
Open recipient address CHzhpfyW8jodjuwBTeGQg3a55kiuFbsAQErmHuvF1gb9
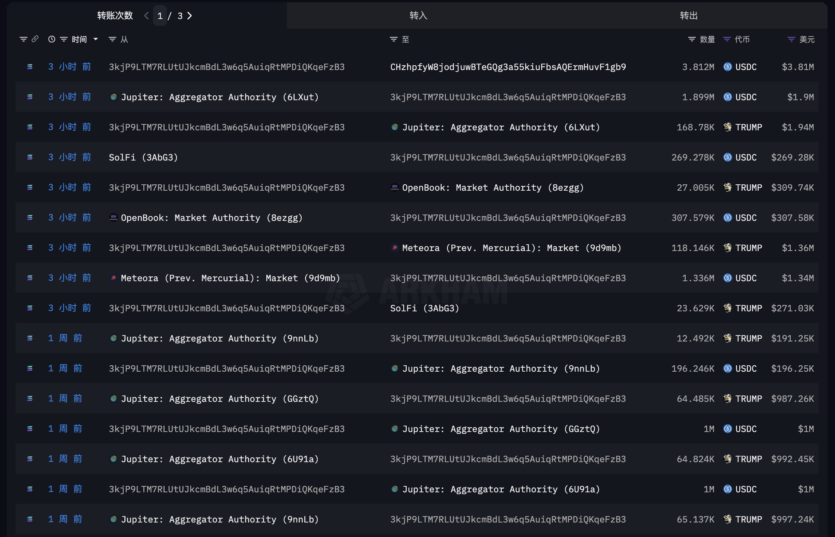click(508, 67)
